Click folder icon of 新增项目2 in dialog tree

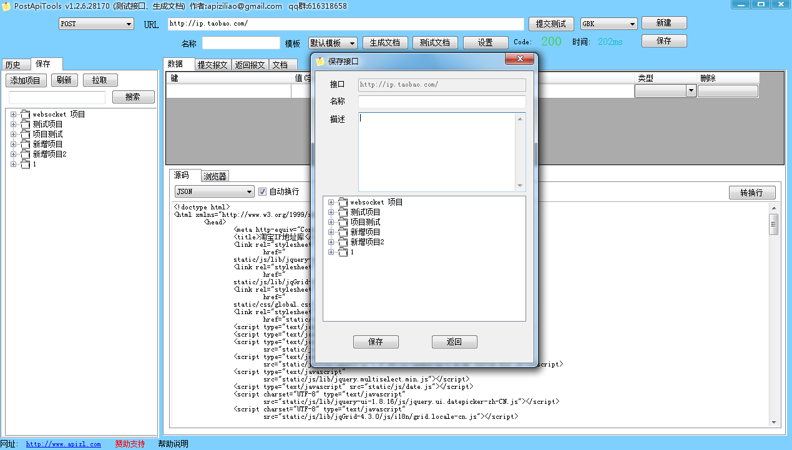click(343, 242)
